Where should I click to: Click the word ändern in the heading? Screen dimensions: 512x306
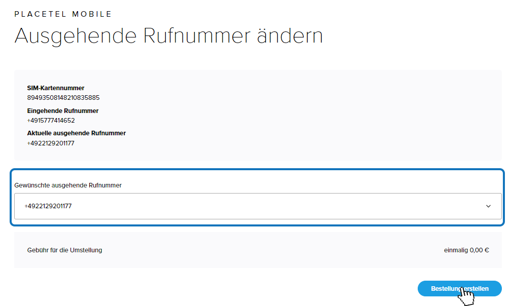point(290,35)
